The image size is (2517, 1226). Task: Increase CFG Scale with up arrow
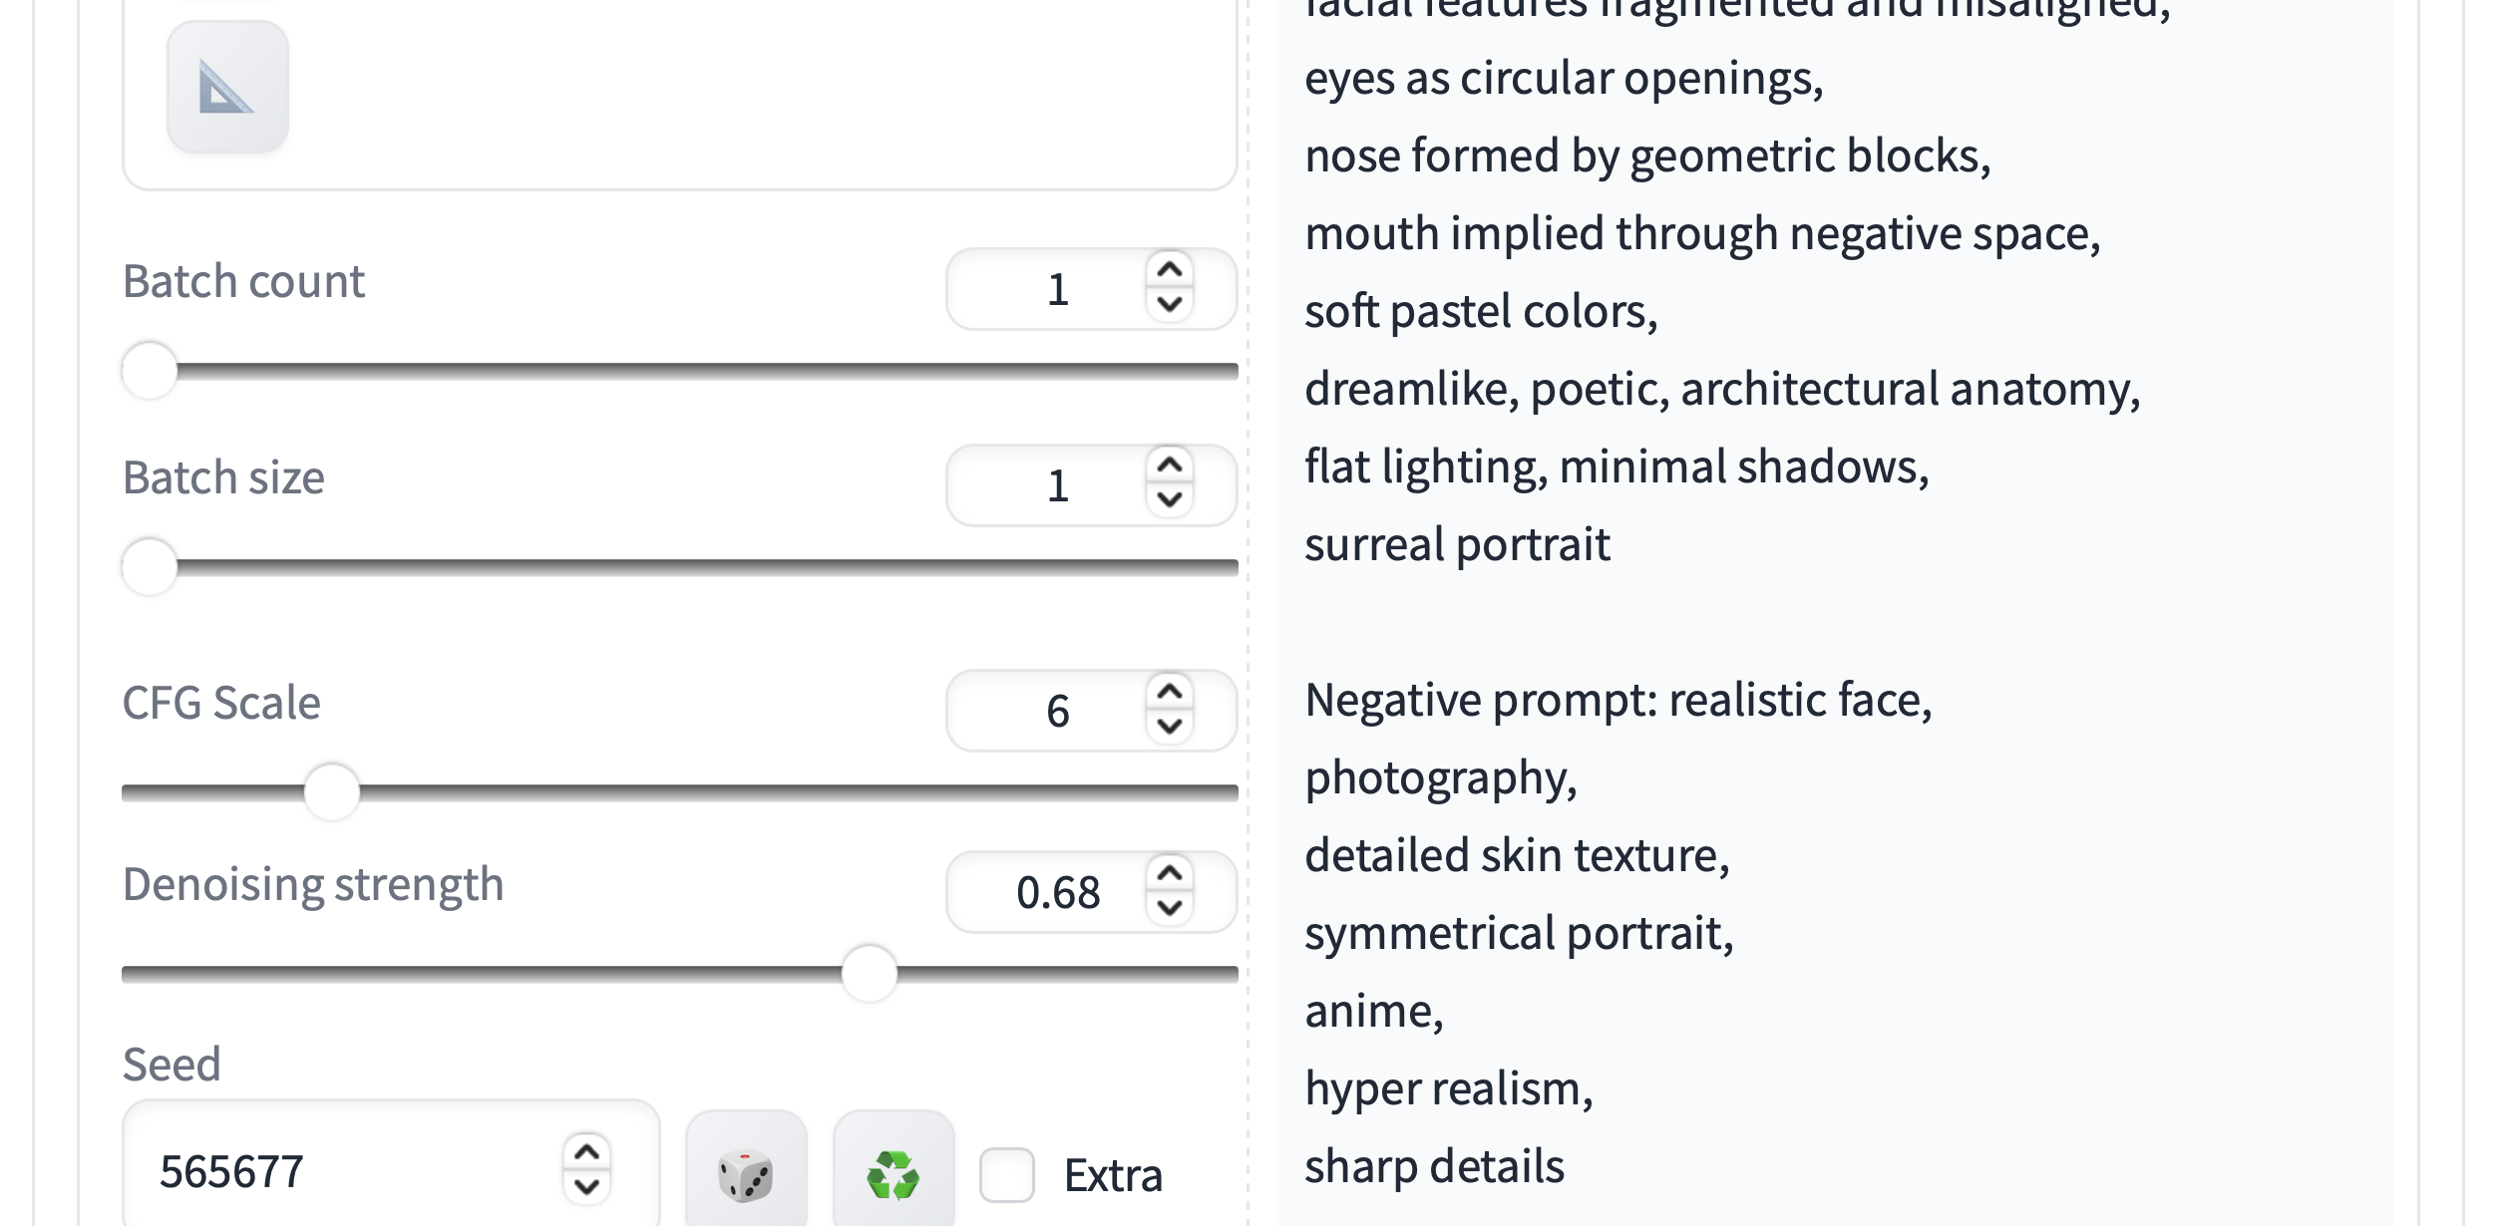click(x=1170, y=692)
